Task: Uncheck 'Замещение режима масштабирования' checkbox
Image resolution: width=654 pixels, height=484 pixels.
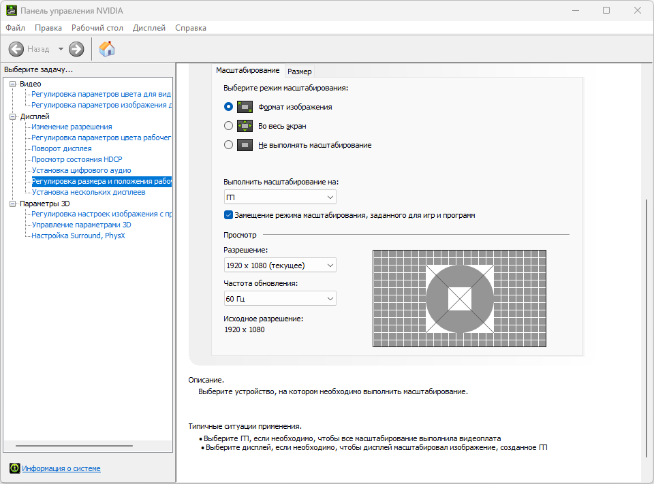Action: [229, 215]
